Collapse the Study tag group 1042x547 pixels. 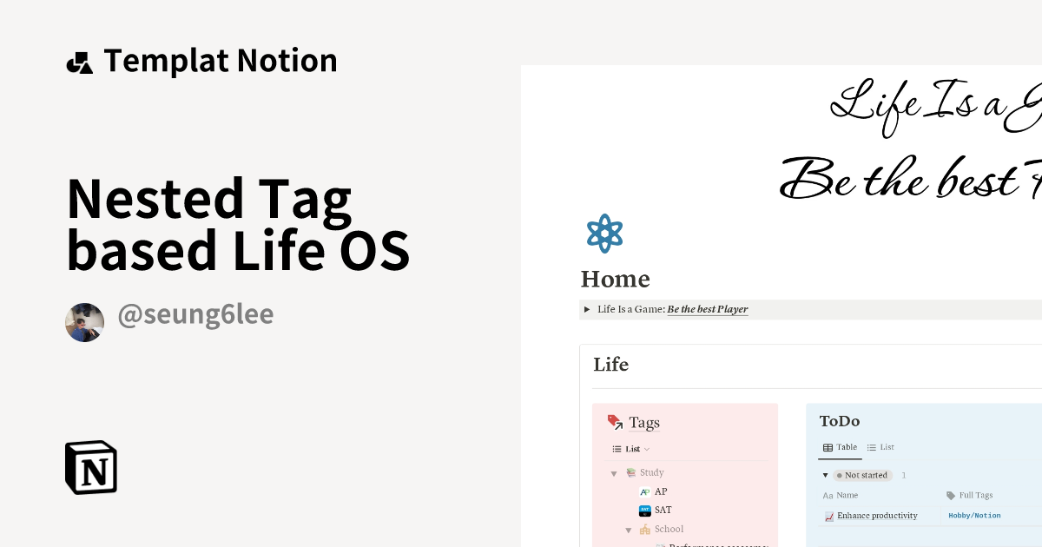614,472
